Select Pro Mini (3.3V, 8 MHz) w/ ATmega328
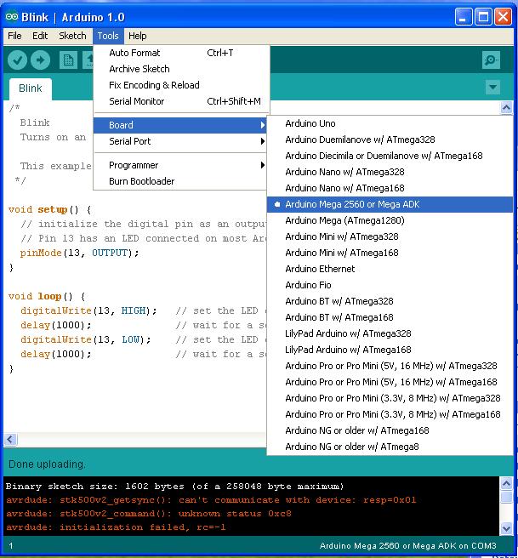The width and height of the screenshot is (518, 558). 390,398
